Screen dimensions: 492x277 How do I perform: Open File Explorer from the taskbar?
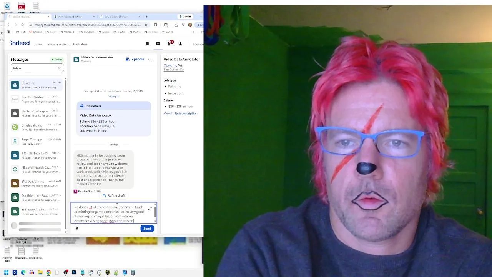(40, 272)
